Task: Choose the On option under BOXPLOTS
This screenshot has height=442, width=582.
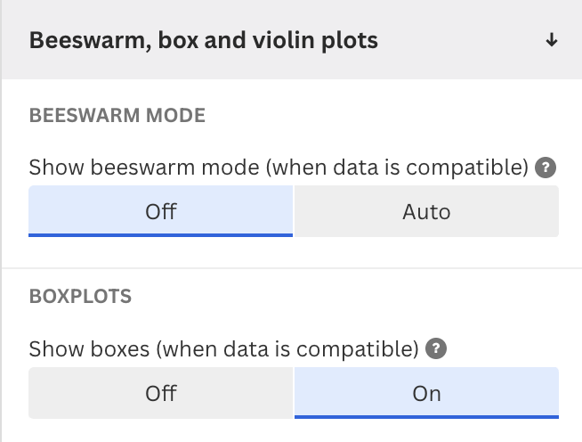Action: click(426, 393)
